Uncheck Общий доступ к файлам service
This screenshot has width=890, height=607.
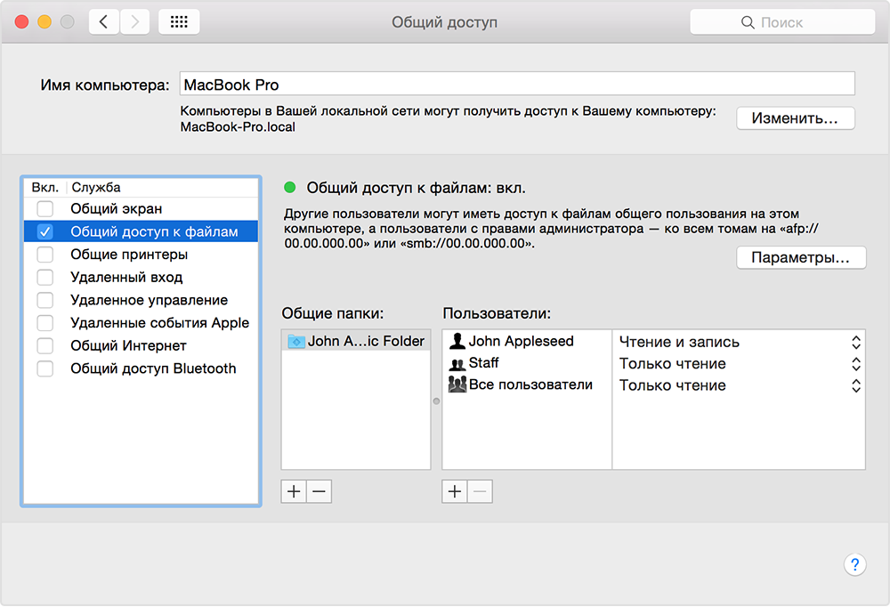click(x=44, y=232)
